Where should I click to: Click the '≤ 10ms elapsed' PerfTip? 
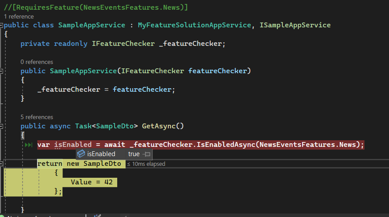146,164
